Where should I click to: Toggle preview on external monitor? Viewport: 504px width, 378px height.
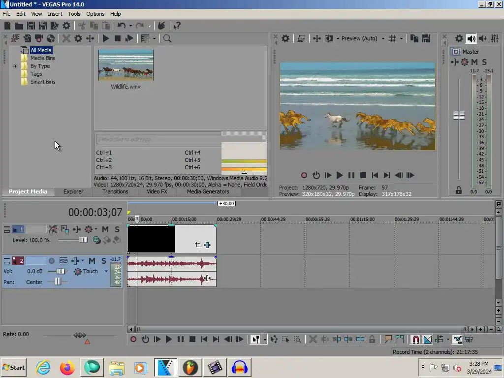coord(301,38)
